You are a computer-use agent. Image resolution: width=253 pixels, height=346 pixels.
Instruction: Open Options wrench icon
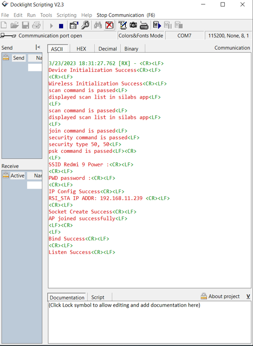tap(85, 25)
